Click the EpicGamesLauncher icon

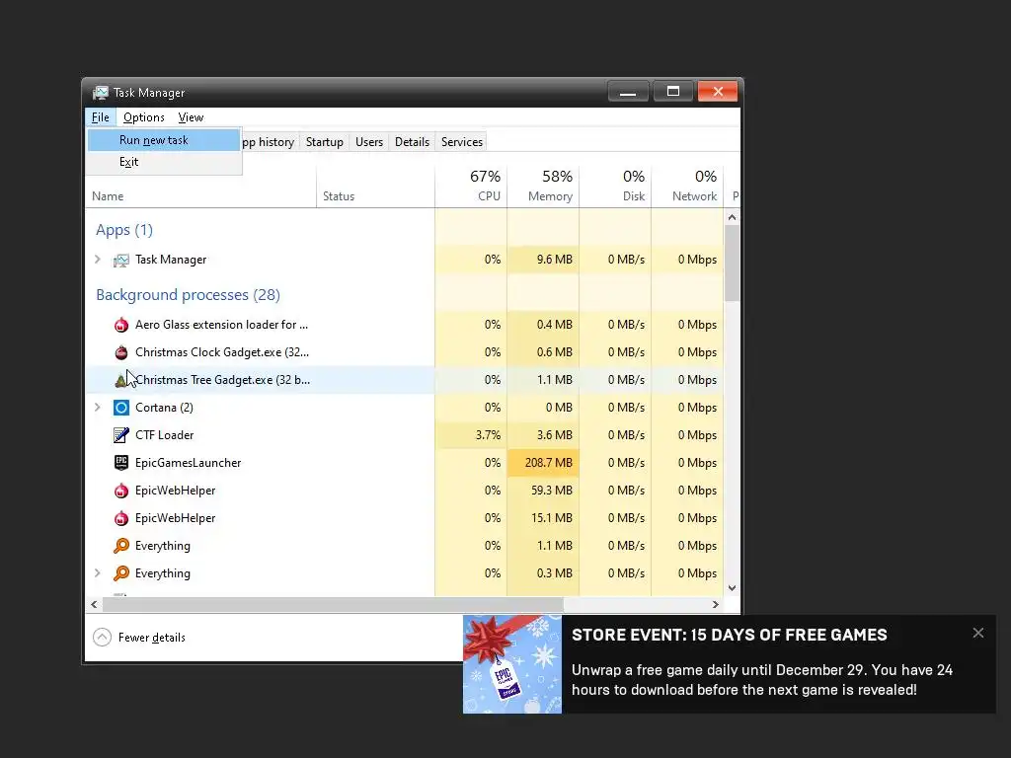[121, 463]
